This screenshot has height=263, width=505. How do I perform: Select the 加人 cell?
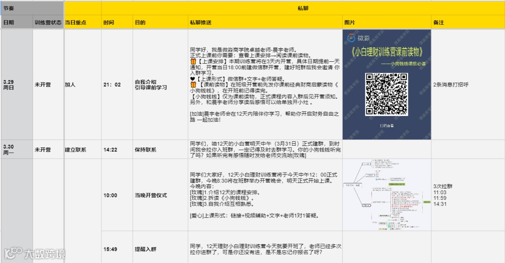[83, 84]
